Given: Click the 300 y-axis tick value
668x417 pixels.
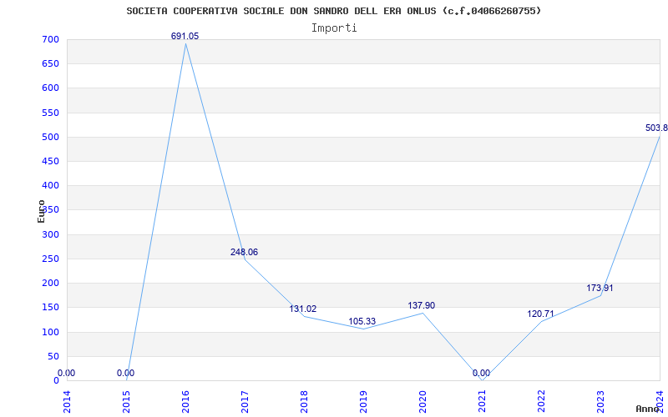Looking at the screenshot, I should [x=50, y=234].
